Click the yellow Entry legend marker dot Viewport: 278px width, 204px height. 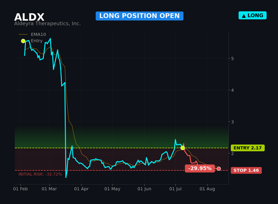click(x=23, y=41)
